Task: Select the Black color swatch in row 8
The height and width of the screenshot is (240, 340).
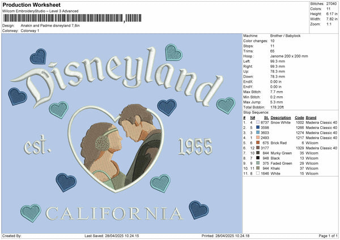Action: [x=258, y=158]
